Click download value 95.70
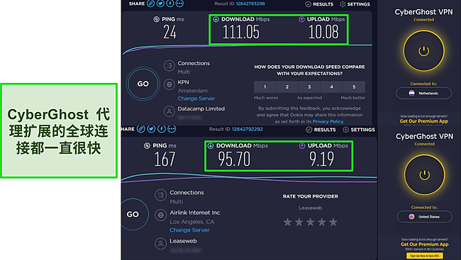The image size is (461, 260). pyautogui.click(x=234, y=159)
